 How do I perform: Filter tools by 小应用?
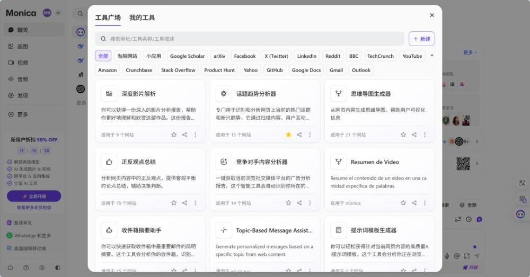point(154,56)
